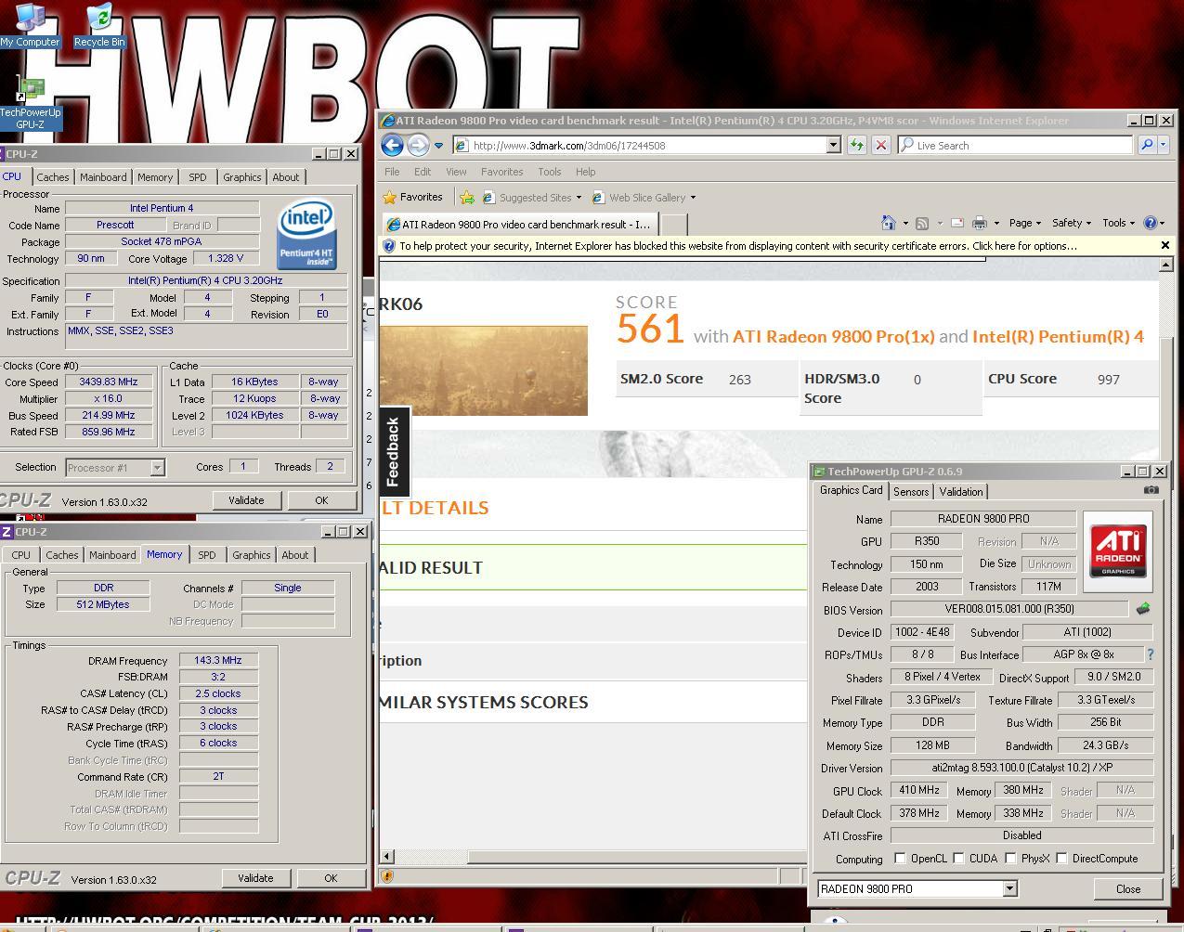The image size is (1184, 932).
Task: Click Validate button in top CPU-Z window
Action: click(246, 500)
